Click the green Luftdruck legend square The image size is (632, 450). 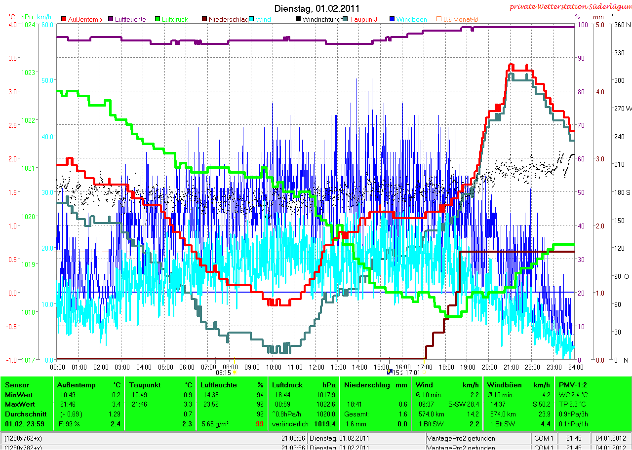pyautogui.click(x=157, y=19)
